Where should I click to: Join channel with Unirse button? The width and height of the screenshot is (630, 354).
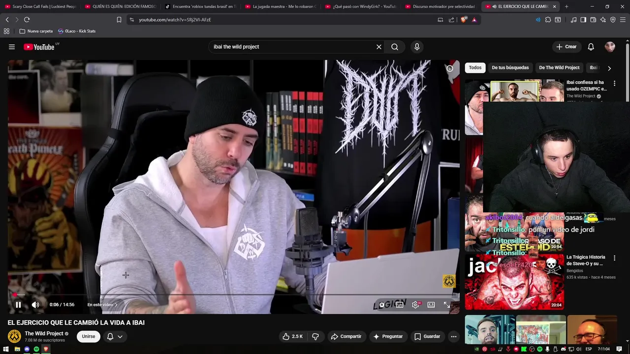[89, 336]
